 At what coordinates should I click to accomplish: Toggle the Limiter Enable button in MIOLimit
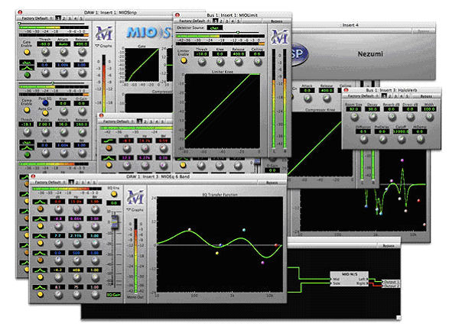[x=184, y=60]
